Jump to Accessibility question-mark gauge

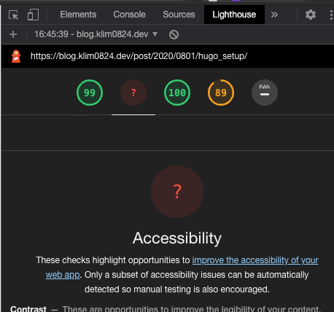[133, 93]
